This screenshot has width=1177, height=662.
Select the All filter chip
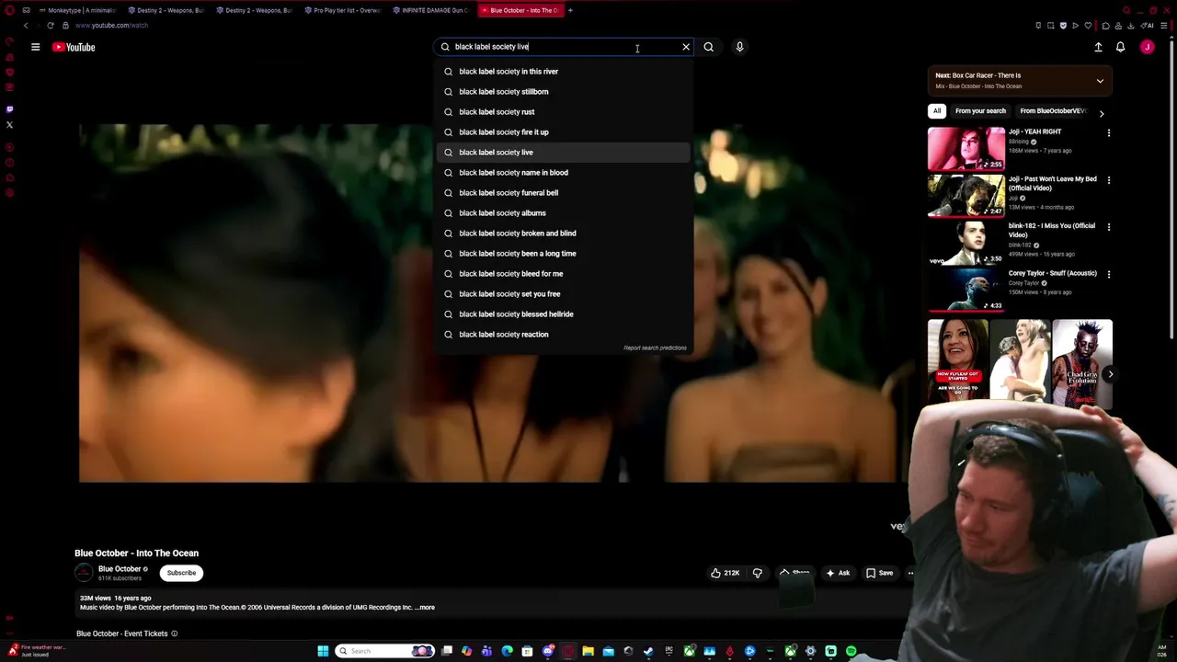[x=937, y=111]
